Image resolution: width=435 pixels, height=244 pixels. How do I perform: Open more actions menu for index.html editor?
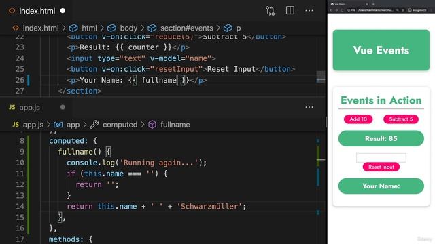click(x=309, y=11)
